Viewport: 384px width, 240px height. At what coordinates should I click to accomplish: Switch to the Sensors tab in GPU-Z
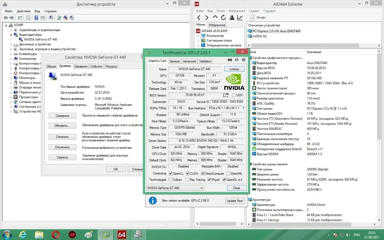coord(174,61)
